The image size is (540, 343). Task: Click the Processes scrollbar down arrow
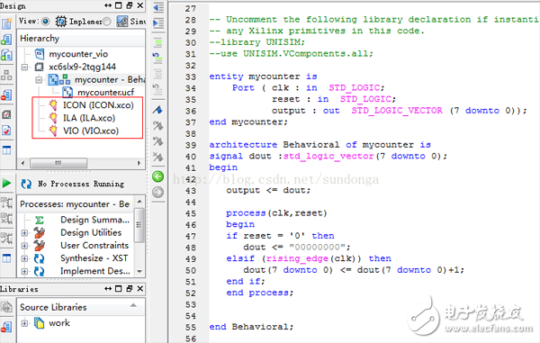click(139, 271)
